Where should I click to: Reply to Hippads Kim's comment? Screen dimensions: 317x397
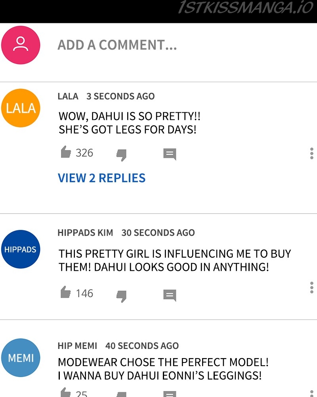coord(170,295)
